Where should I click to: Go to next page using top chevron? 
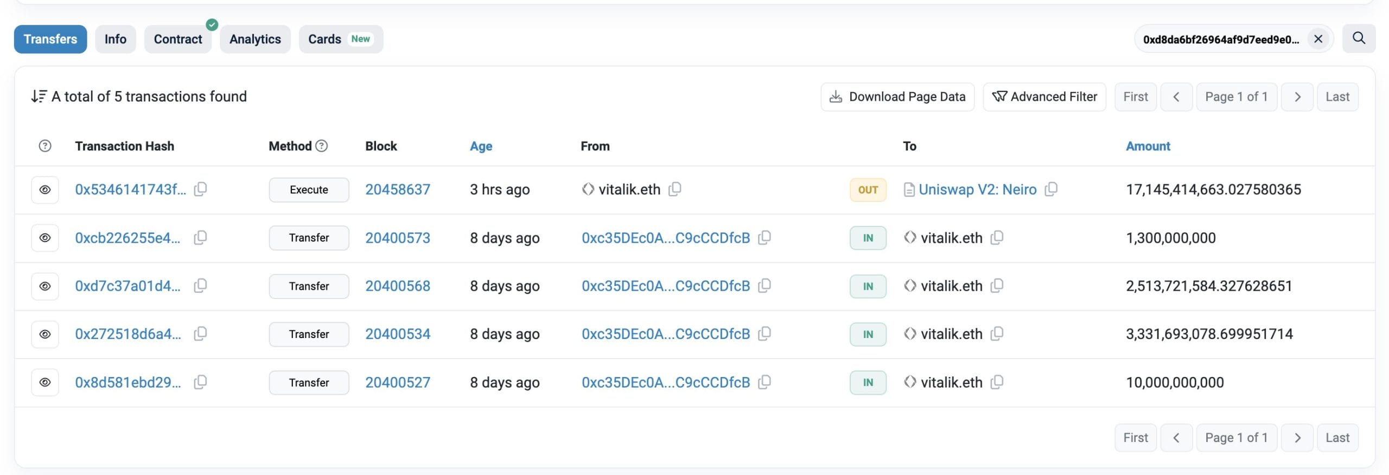[1297, 96]
